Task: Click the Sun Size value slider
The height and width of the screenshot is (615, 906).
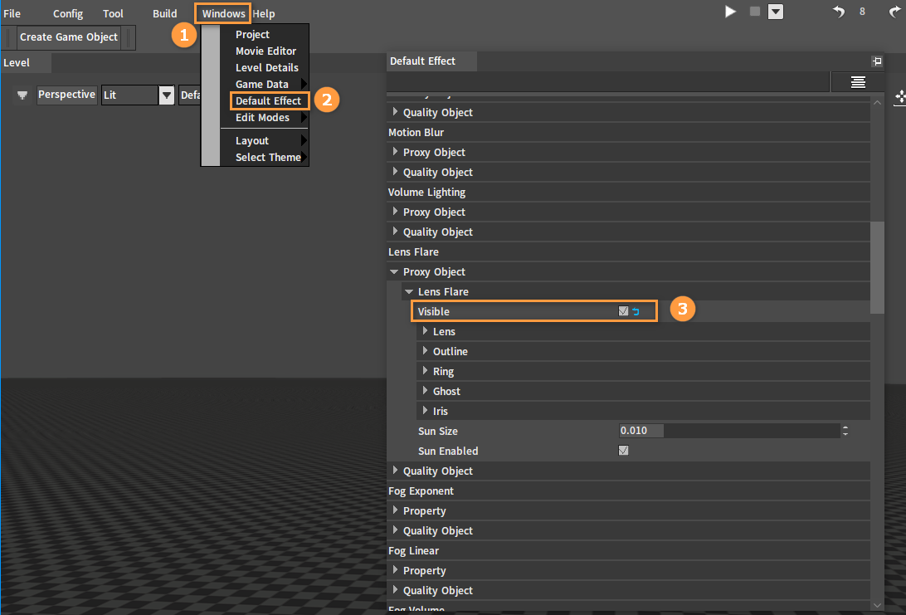Action: [x=729, y=431]
